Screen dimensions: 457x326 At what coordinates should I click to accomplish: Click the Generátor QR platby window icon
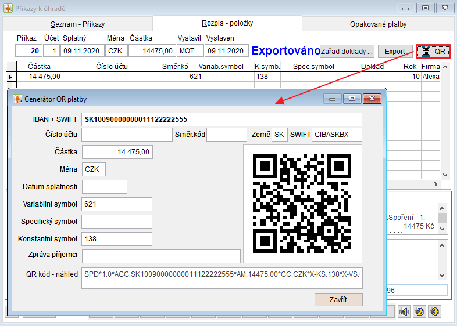[x=17, y=99]
